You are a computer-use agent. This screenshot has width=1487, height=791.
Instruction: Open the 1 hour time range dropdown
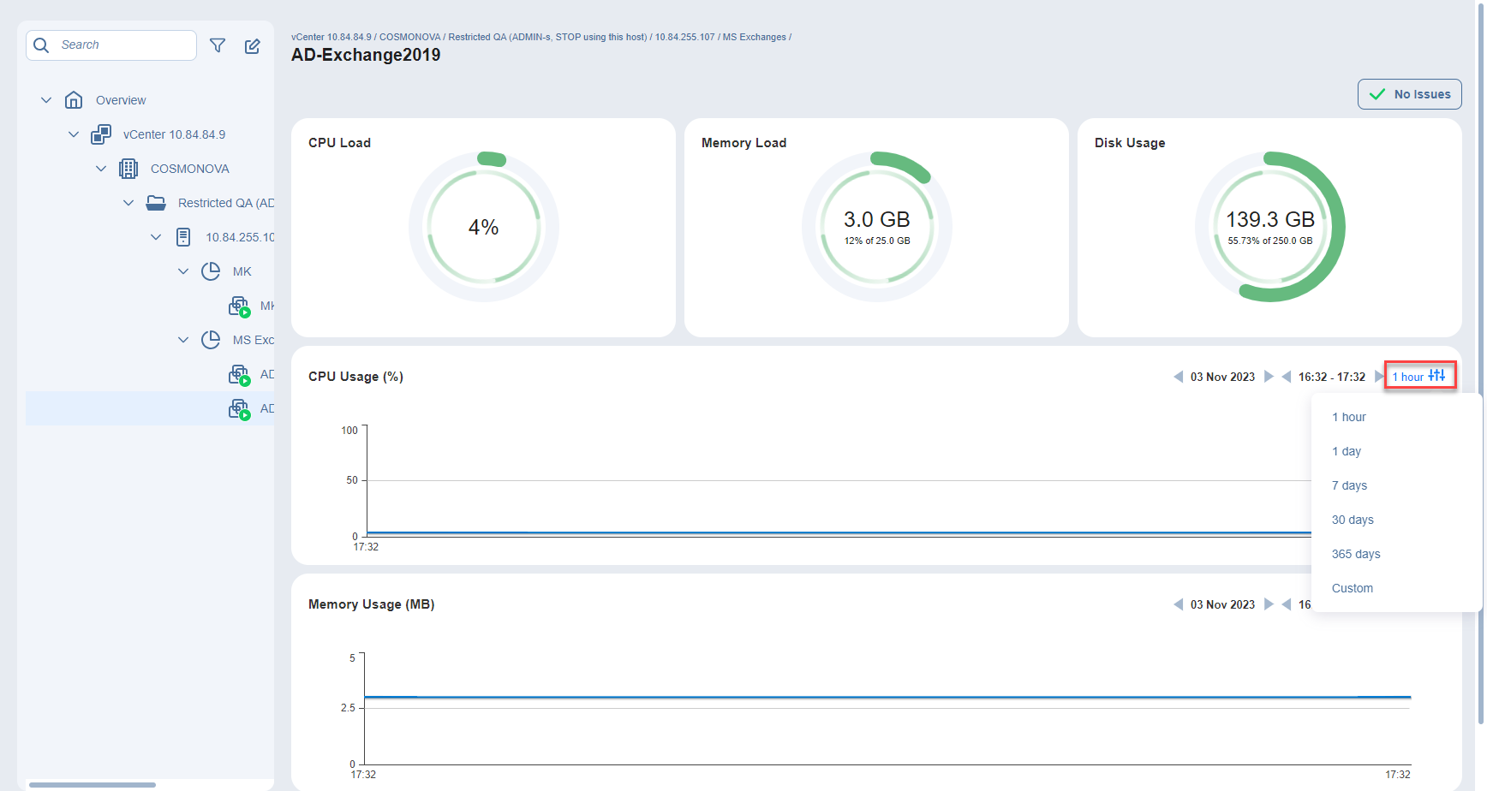[x=1418, y=377]
